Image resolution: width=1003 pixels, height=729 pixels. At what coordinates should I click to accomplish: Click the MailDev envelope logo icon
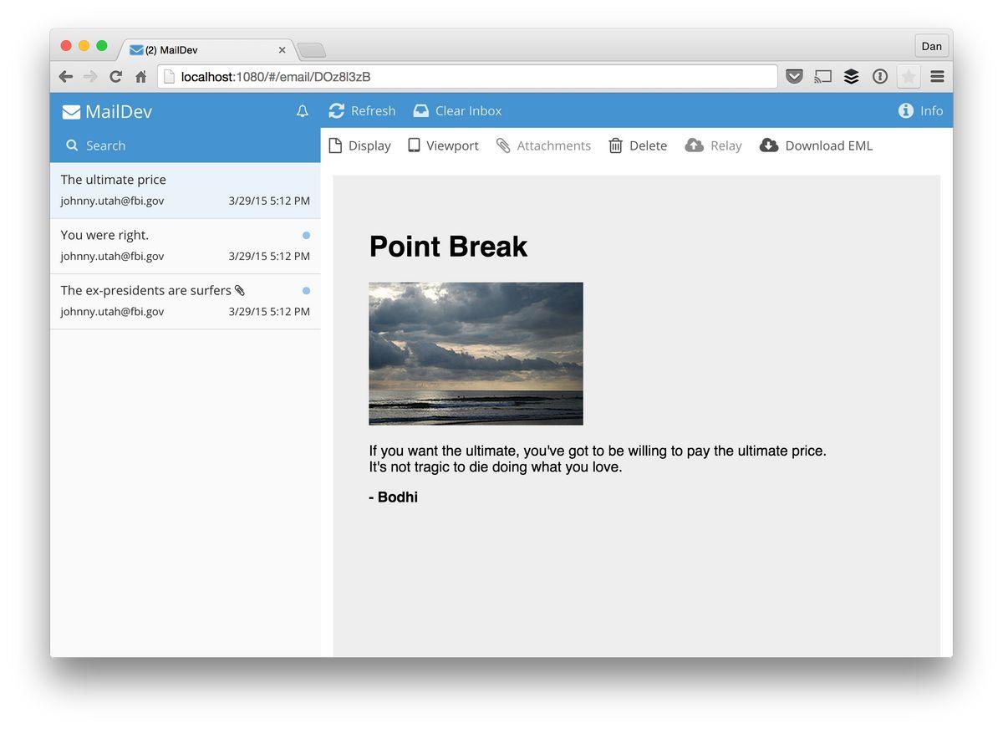click(71, 112)
